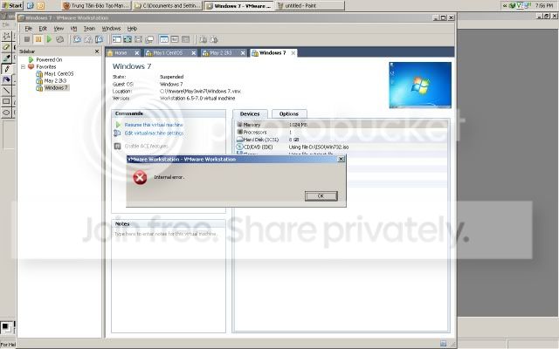Click the Unity mode toolbar icon
The image size is (559, 349).
149,39
